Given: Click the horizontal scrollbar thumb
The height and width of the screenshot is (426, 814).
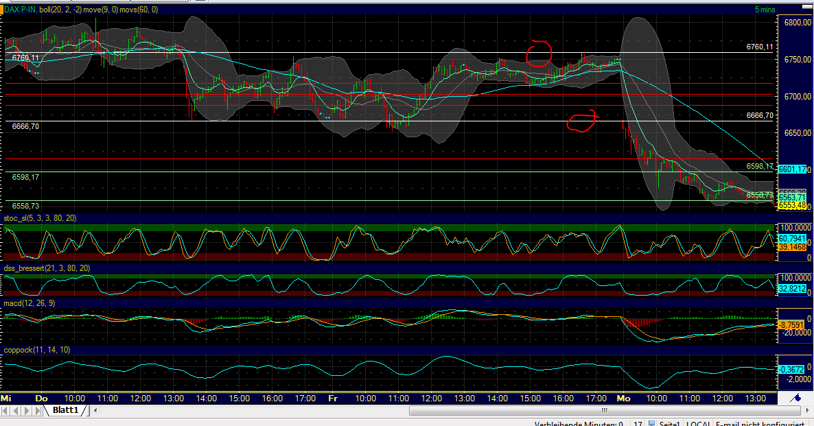Looking at the screenshot, I should (x=604, y=410).
